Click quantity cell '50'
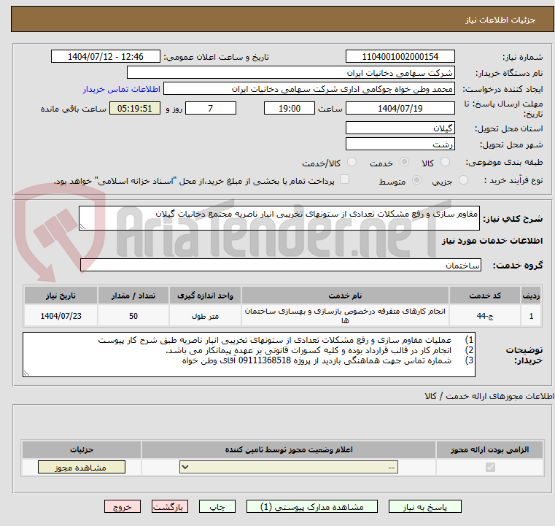 tap(133, 315)
